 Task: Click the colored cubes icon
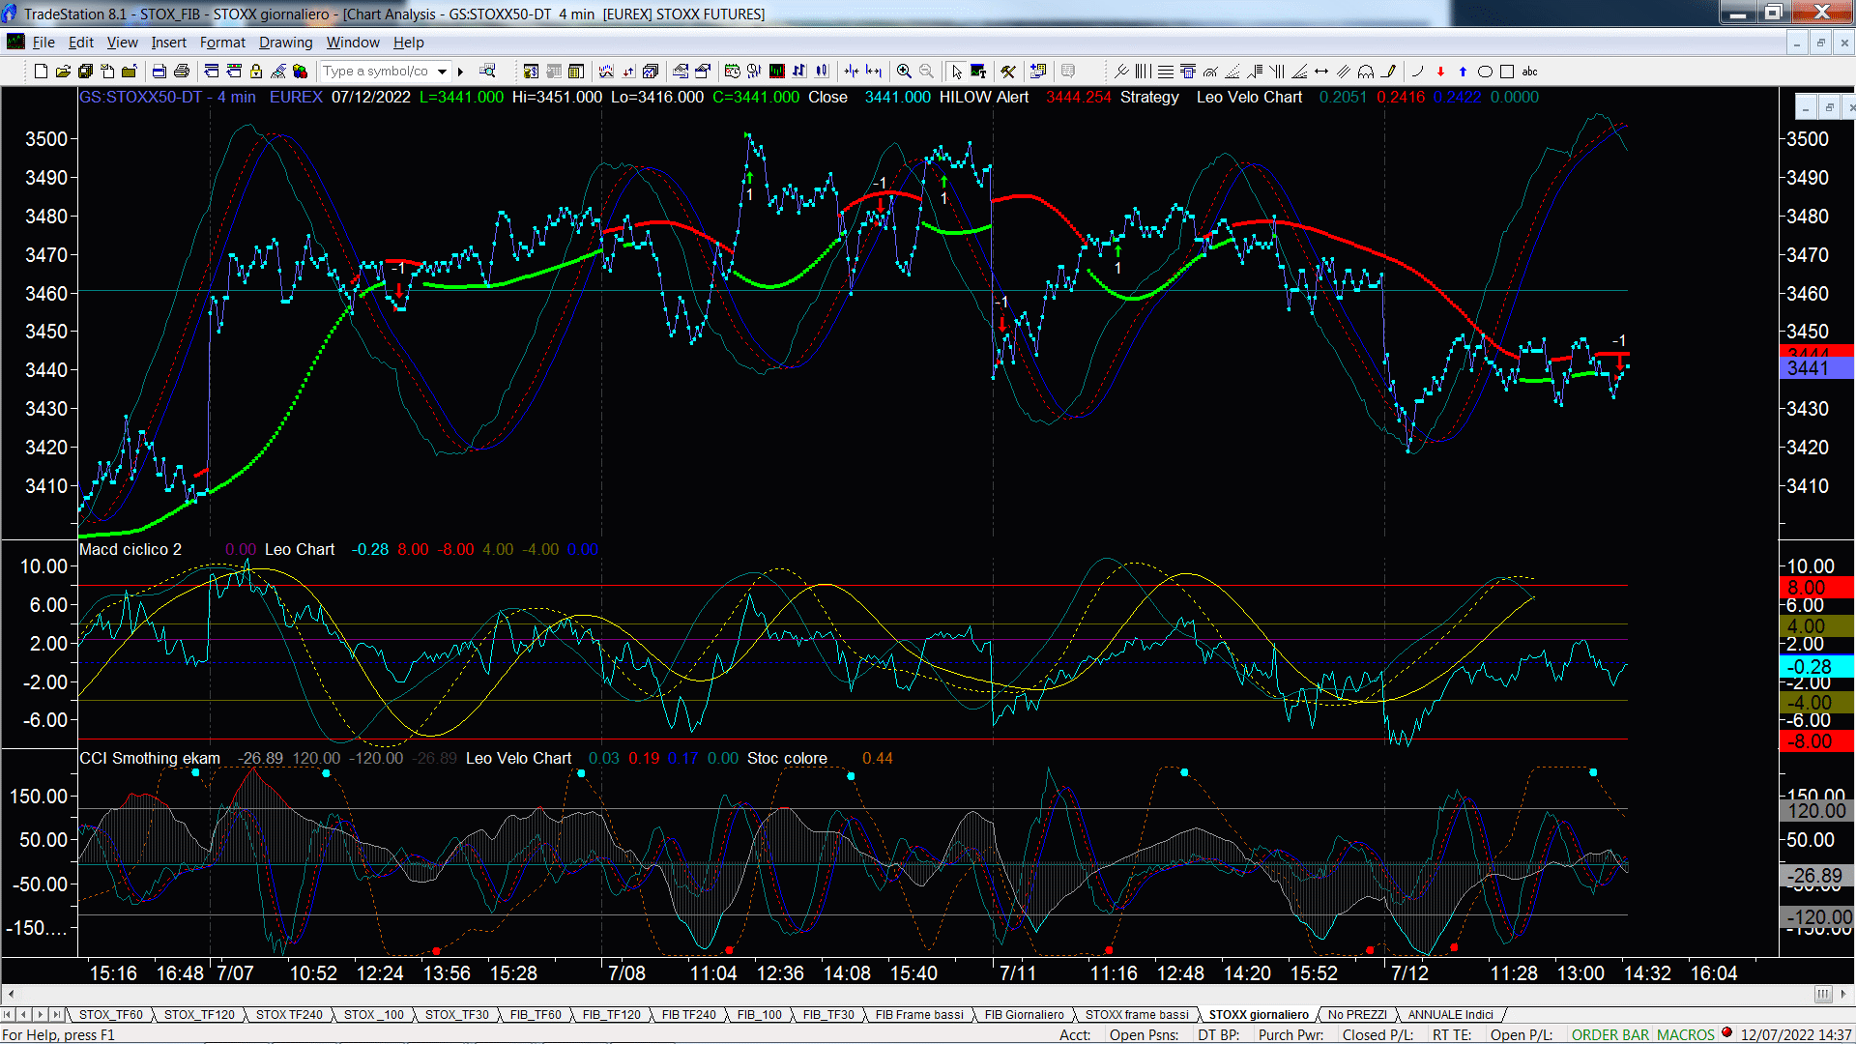(x=300, y=72)
